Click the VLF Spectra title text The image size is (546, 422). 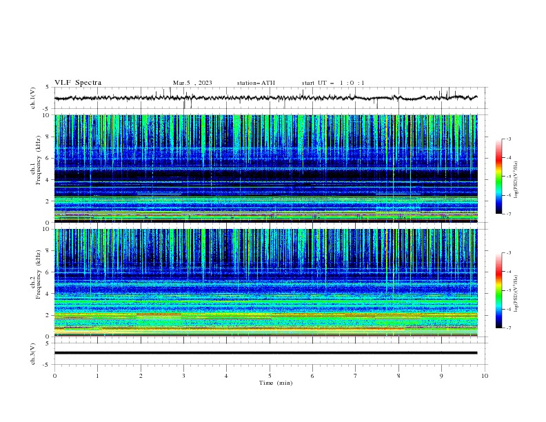tap(78, 83)
